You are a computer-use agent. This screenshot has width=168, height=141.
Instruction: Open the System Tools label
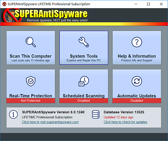[x=84, y=56]
